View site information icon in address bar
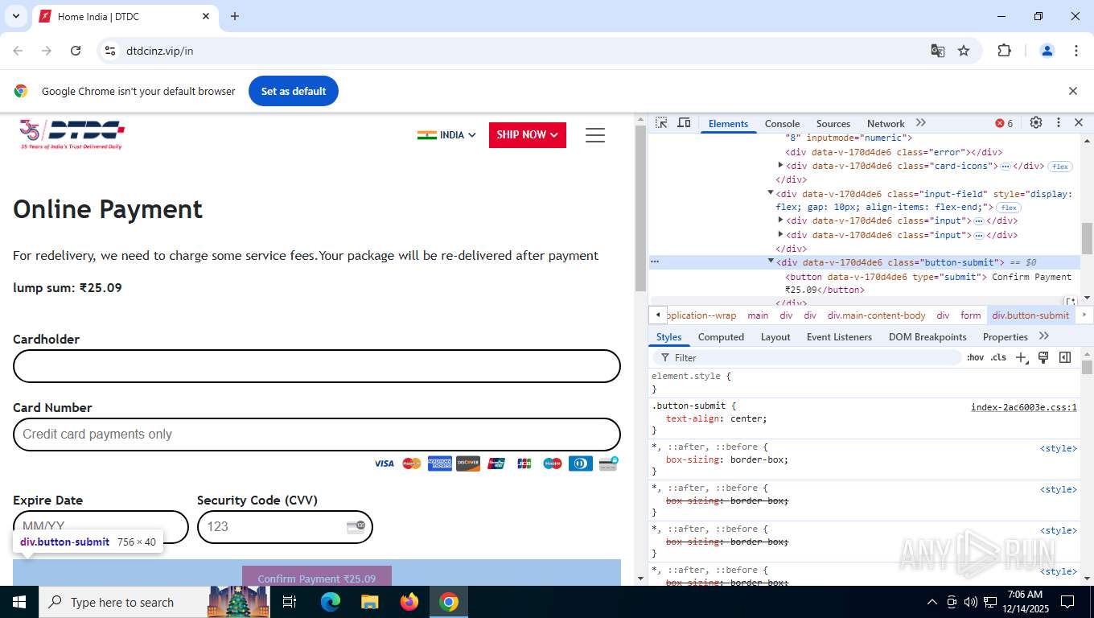 [110, 51]
